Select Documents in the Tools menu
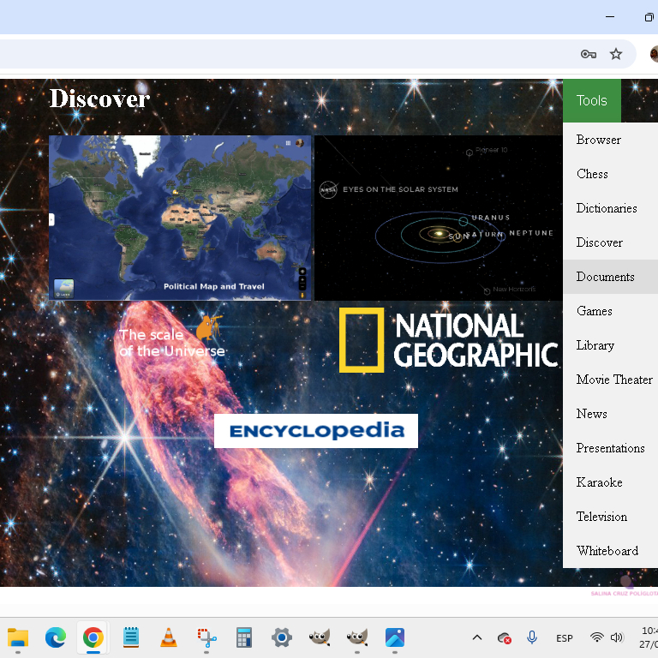 tap(605, 277)
